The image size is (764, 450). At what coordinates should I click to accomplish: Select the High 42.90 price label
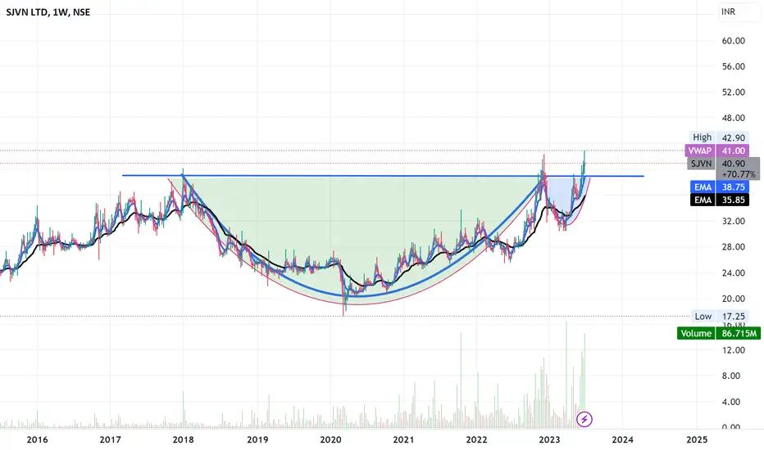[x=719, y=137]
